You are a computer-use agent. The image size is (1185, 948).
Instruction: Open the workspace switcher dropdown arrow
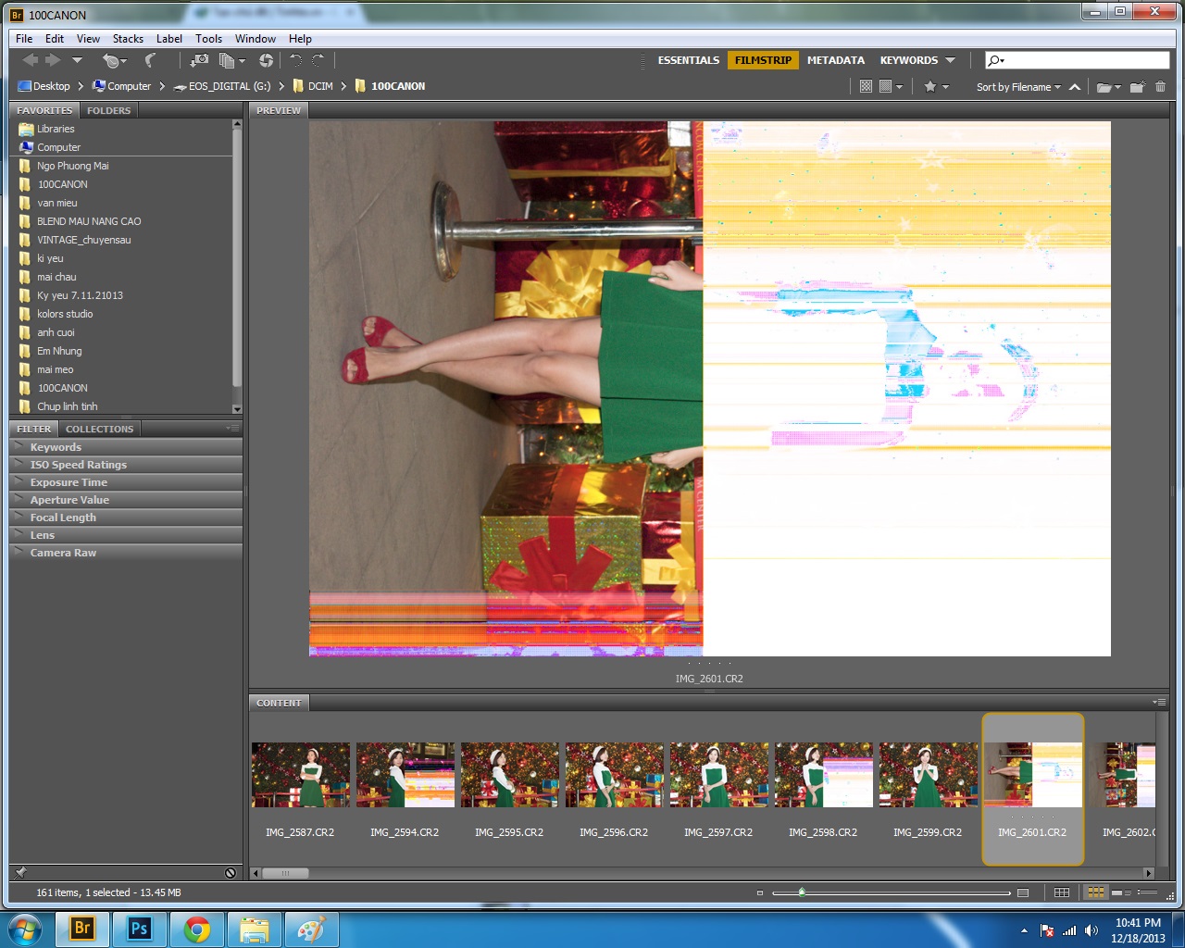(950, 60)
